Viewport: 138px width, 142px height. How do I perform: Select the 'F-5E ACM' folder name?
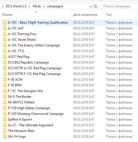(x=15, y=80)
